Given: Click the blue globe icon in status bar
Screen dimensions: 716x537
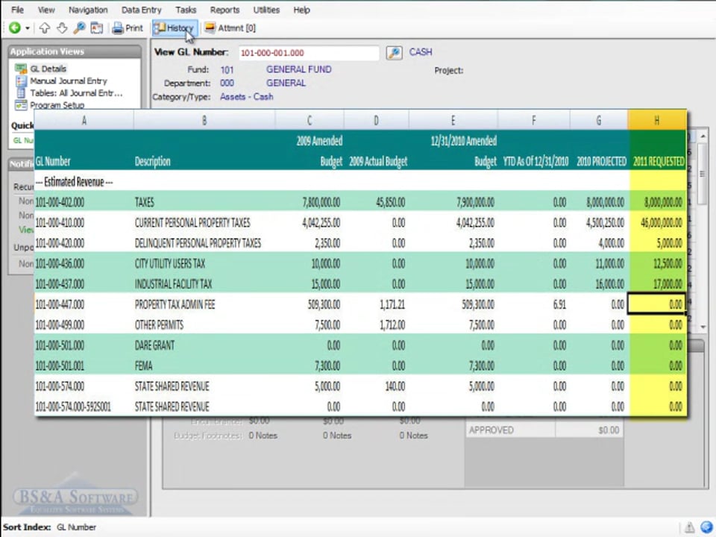Looking at the screenshot, I should pos(706,527).
